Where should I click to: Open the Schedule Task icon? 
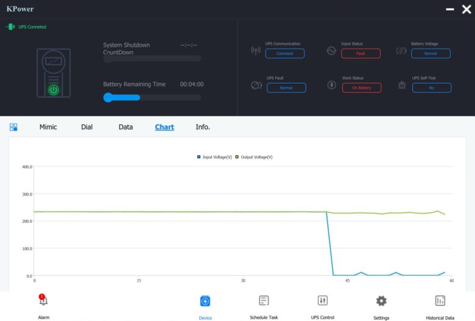(x=264, y=300)
